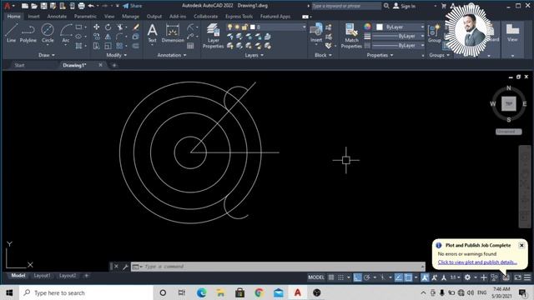Open the Insert block tool

[316, 33]
